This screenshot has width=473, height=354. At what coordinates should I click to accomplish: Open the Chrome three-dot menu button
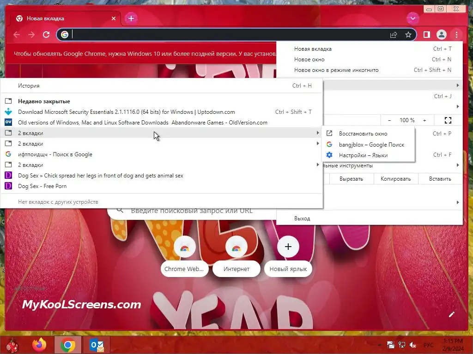456,35
